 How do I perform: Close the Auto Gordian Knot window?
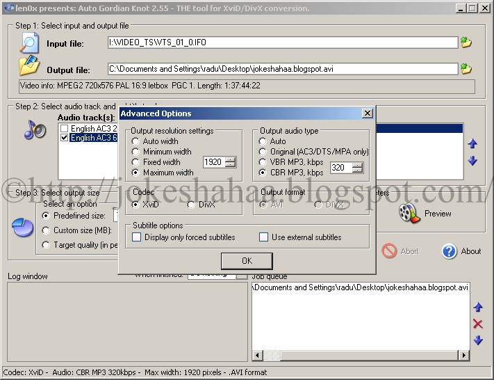[484, 8]
